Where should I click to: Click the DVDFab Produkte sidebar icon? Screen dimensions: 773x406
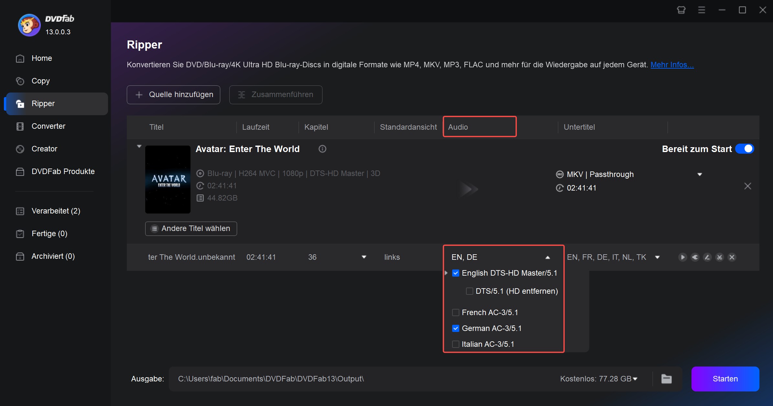(x=19, y=171)
